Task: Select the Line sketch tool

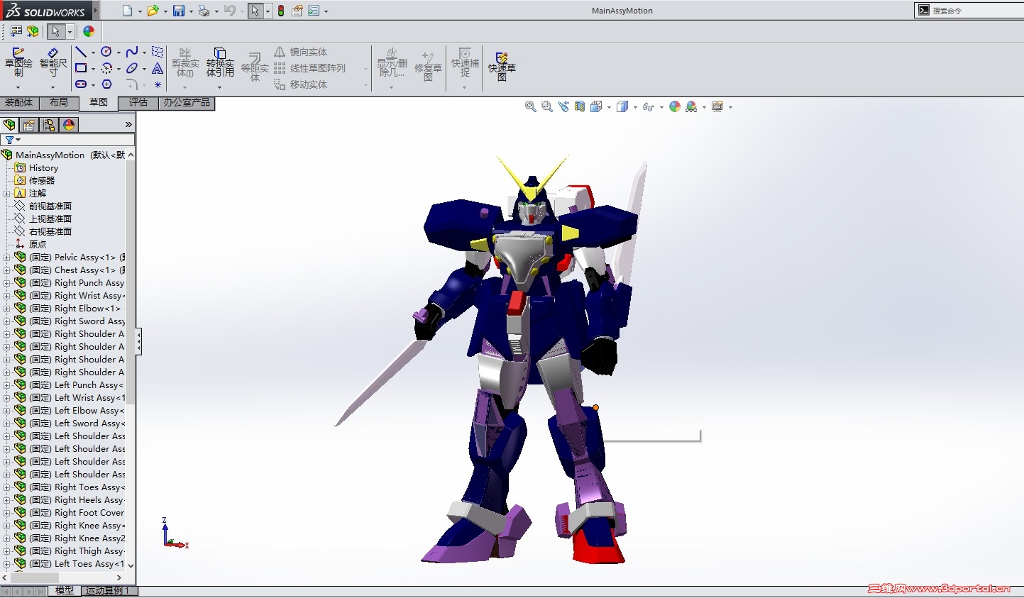Action: tap(81, 52)
